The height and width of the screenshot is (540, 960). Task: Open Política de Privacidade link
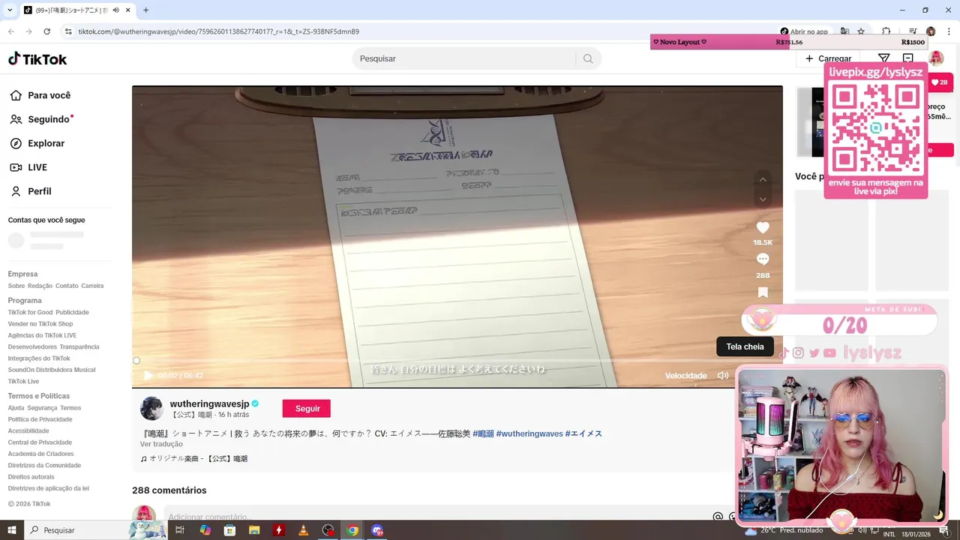(x=40, y=419)
